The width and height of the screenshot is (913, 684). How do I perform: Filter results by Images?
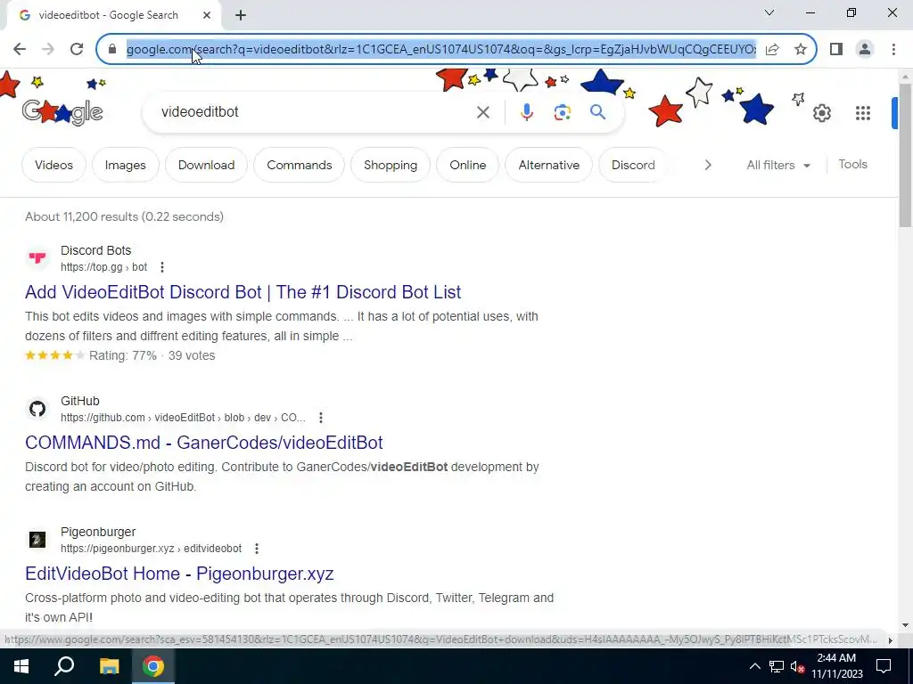(x=125, y=165)
